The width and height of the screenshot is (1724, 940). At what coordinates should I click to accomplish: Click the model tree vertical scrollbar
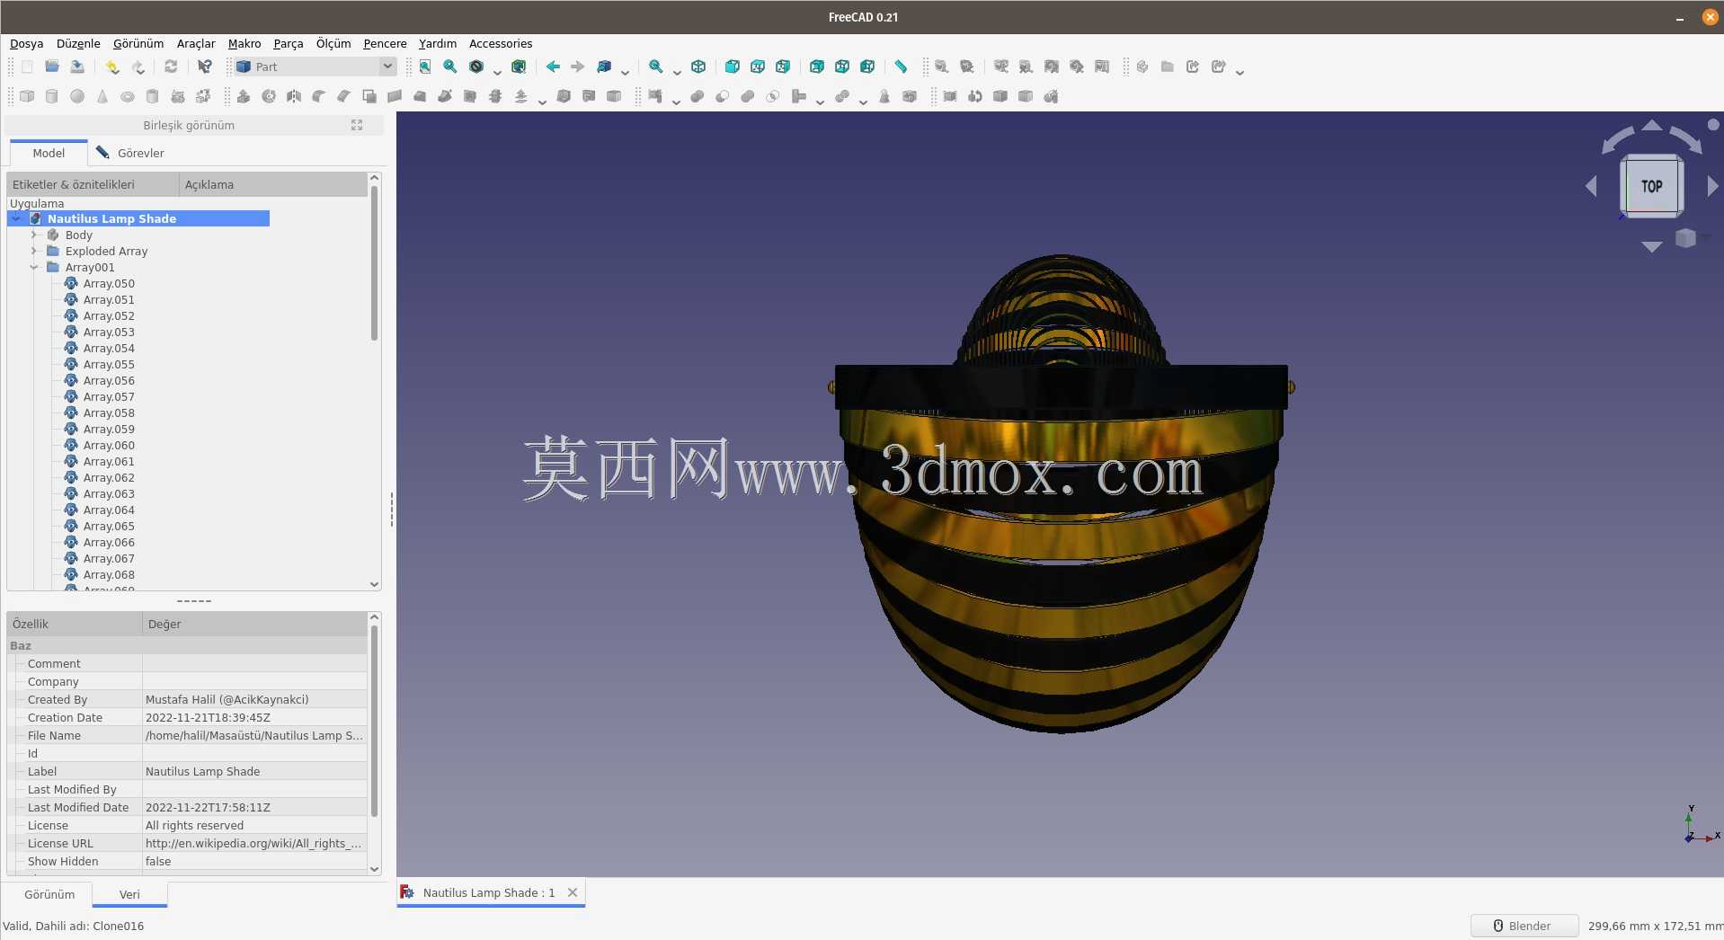[x=374, y=262]
